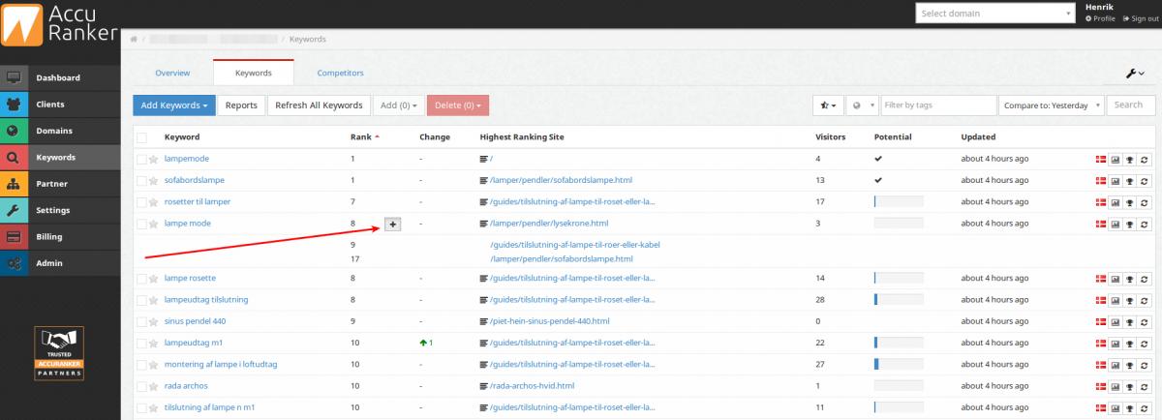Viewport: 1162px width, 420px height.
Task: Go to Clients in the sidebar
Action: point(60,104)
